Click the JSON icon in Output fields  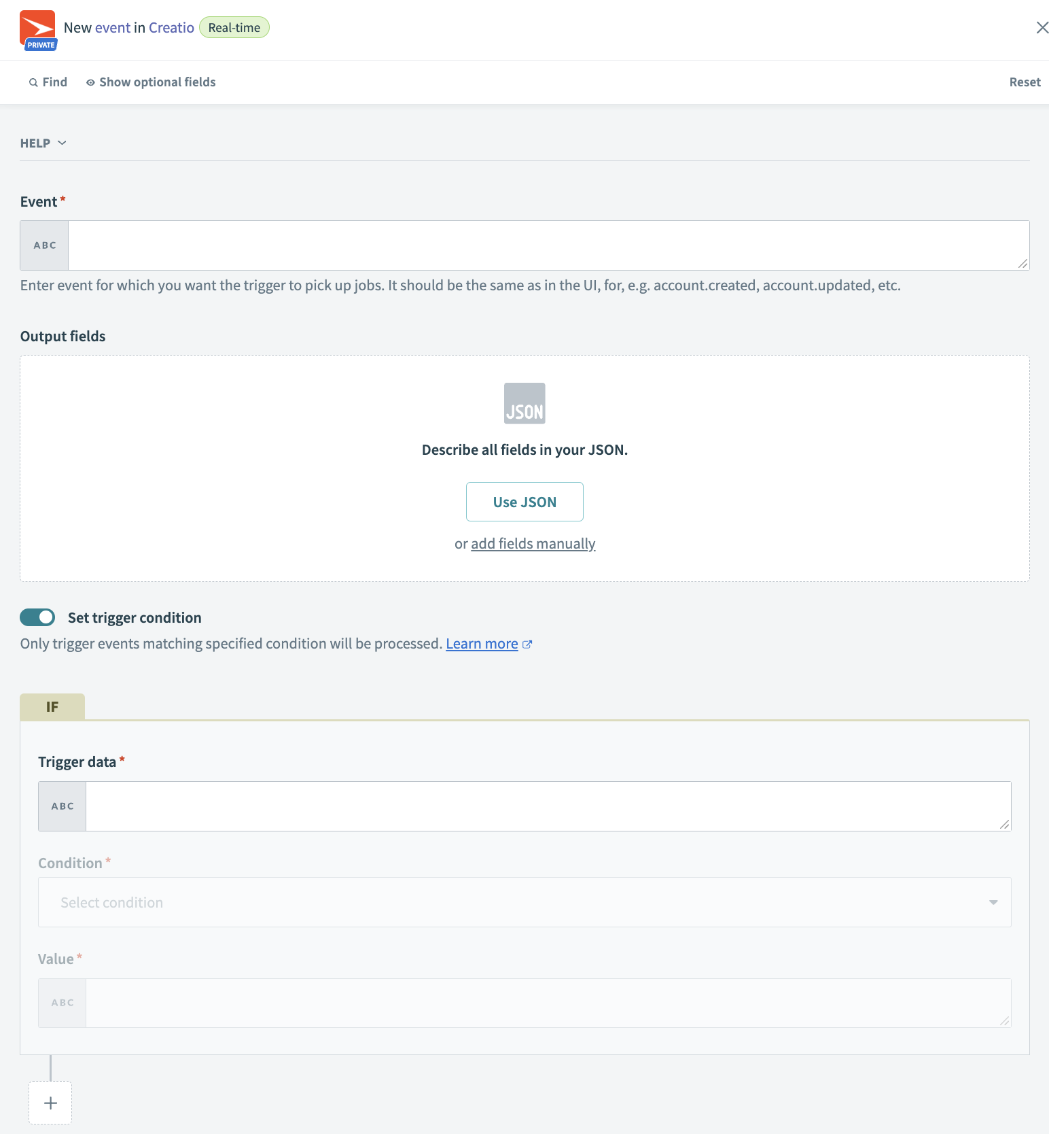(524, 403)
